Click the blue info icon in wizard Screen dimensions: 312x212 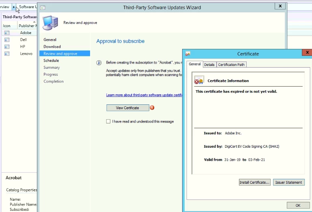(x=99, y=63)
